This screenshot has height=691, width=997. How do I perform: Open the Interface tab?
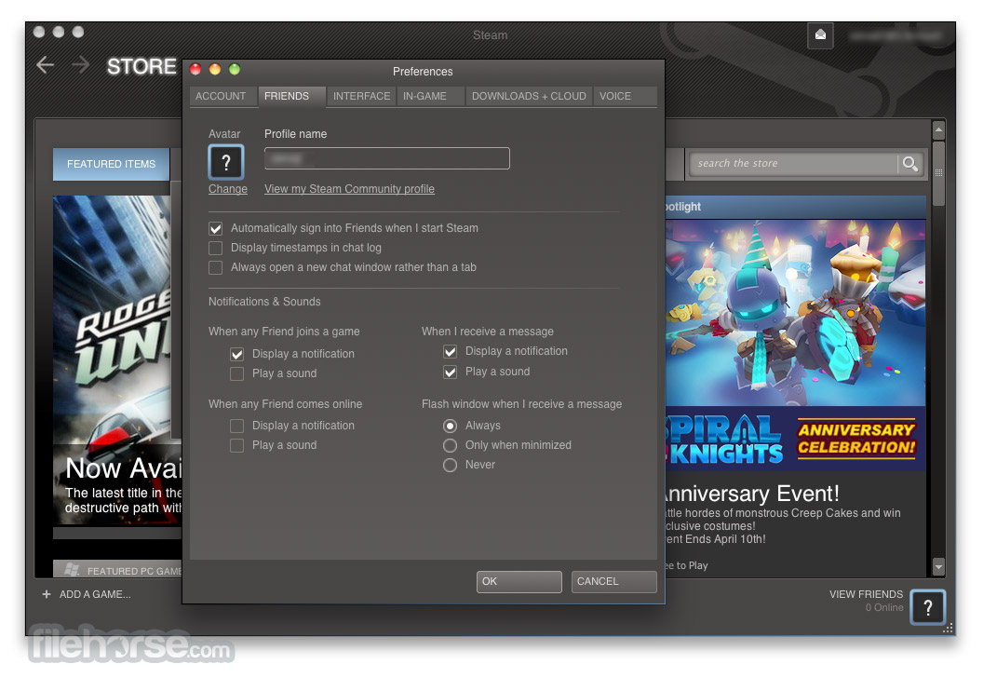coord(361,96)
